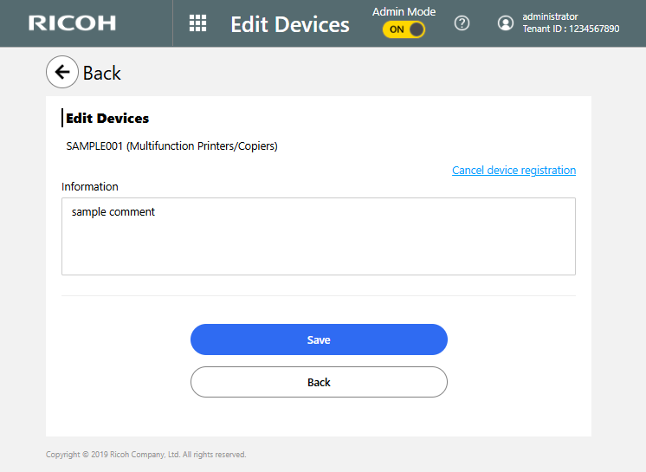Viewport: 646px width, 472px height.
Task: Click the 'Back' text beside the arrow
Action: 102,74
